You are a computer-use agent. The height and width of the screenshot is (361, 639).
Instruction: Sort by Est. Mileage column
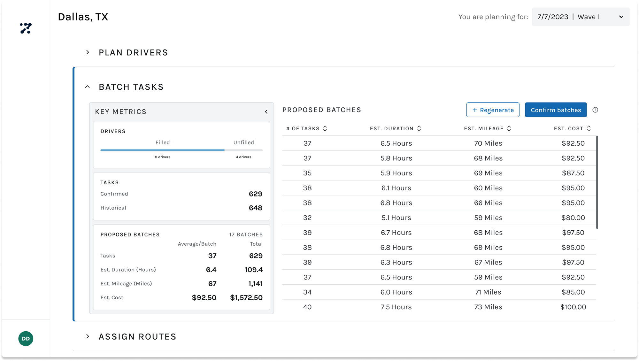pyautogui.click(x=509, y=128)
